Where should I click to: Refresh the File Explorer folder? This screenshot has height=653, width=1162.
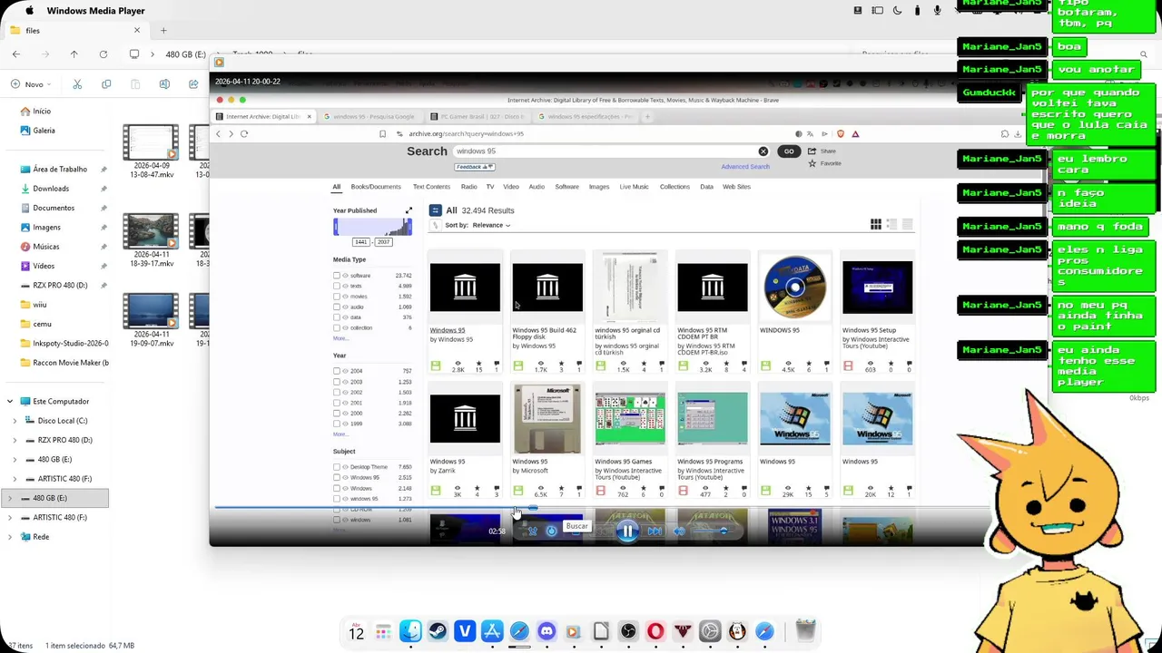pyautogui.click(x=103, y=54)
